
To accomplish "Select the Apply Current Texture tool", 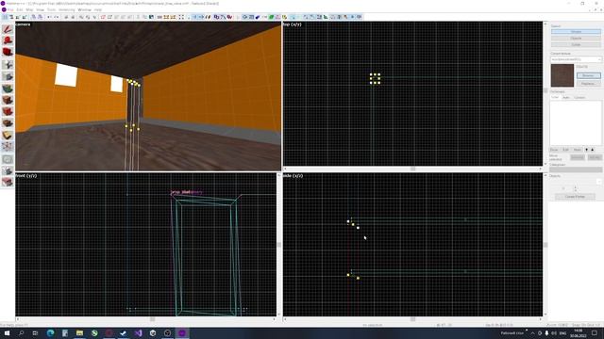I will click(x=8, y=100).
